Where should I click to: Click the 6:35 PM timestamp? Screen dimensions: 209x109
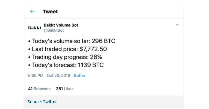point(36,76)
